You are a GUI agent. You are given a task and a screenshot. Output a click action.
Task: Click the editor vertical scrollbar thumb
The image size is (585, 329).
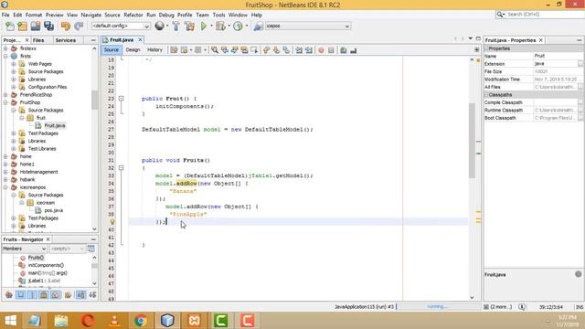click(472, 140)
